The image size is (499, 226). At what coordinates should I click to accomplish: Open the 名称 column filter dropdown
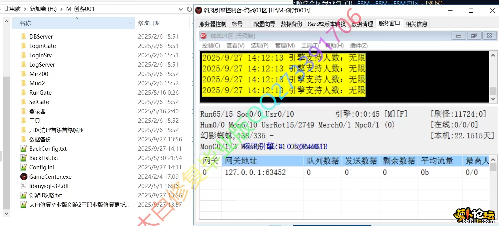[131, 23]
